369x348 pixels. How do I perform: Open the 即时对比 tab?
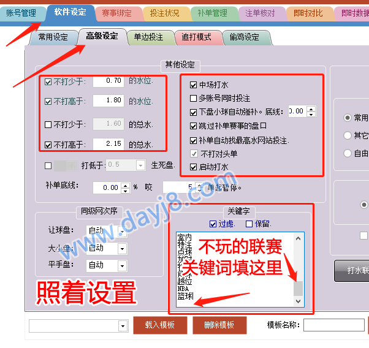(x=308, y=13)
